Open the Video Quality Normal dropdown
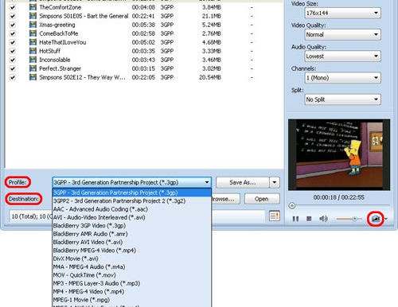398x307 pixels. [x=343, y=34]
